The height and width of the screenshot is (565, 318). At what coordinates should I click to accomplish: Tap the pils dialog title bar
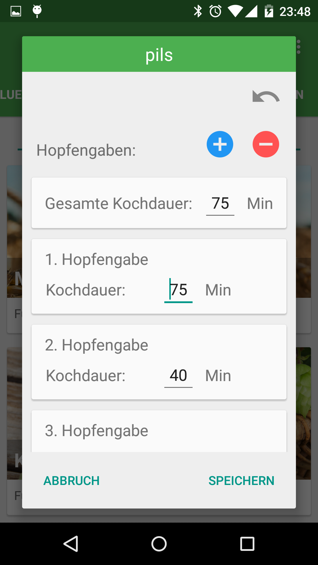(159, 54)
